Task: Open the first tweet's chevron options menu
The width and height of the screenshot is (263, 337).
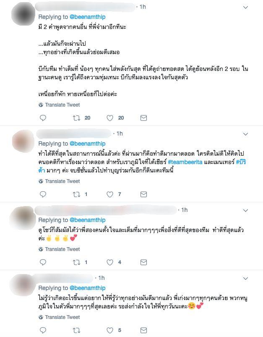Action: [x=245, y=7]
